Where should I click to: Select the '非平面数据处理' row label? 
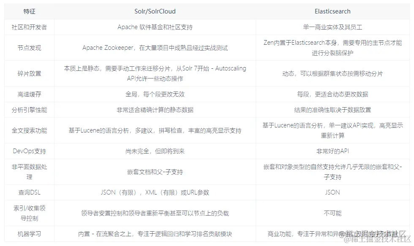pos(29,172)
